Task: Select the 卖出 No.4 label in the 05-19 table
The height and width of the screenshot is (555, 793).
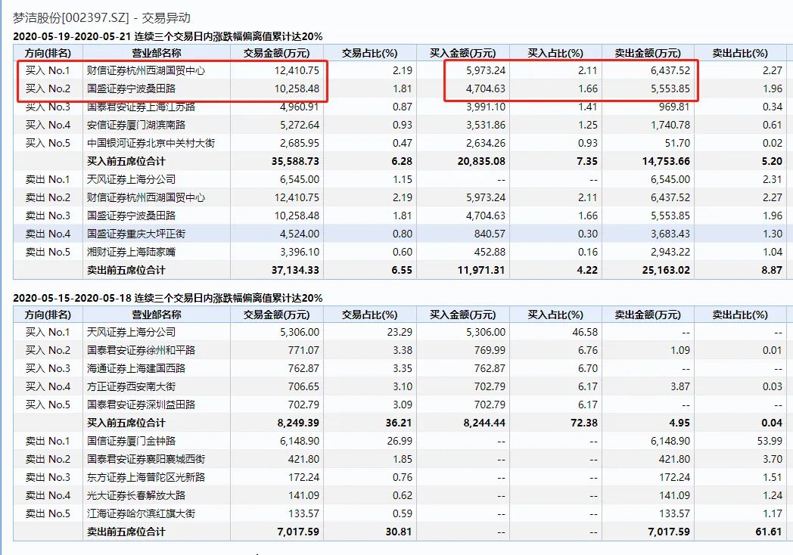Action: 48,234
